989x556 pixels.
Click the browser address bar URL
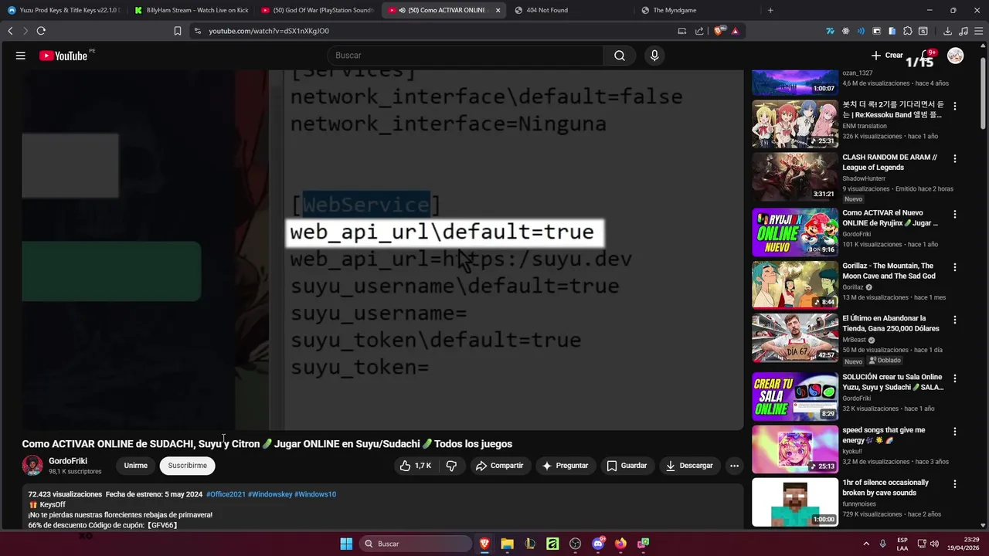(x=269, y=31)
